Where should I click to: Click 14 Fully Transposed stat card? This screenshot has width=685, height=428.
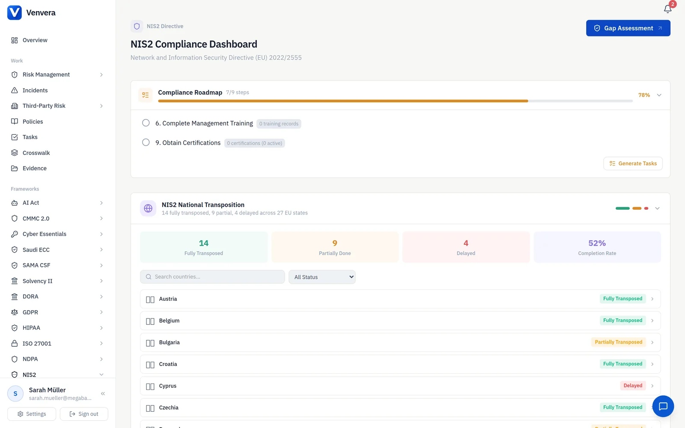[204, 247]
